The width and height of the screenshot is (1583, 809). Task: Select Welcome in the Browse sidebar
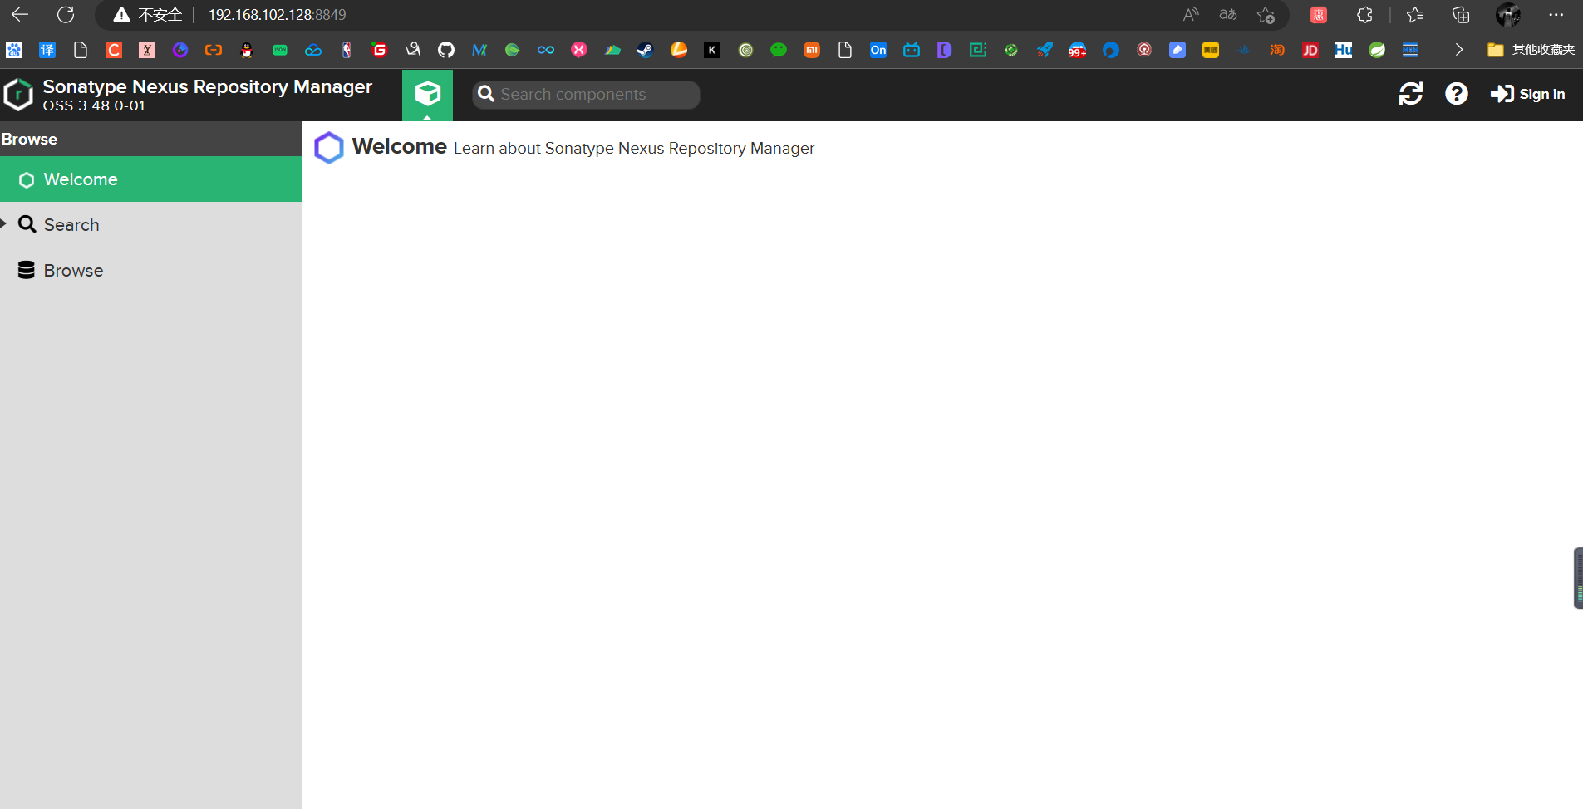tap(151, 179)
